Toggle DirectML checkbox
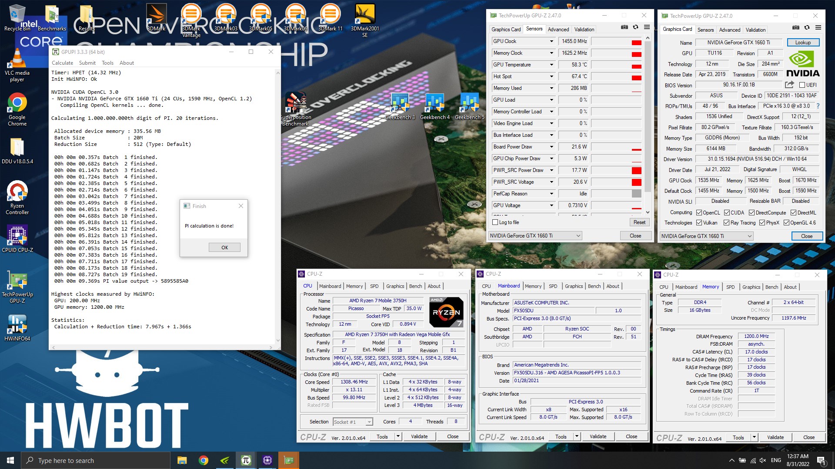835x469 pixels. click(794, 213)
